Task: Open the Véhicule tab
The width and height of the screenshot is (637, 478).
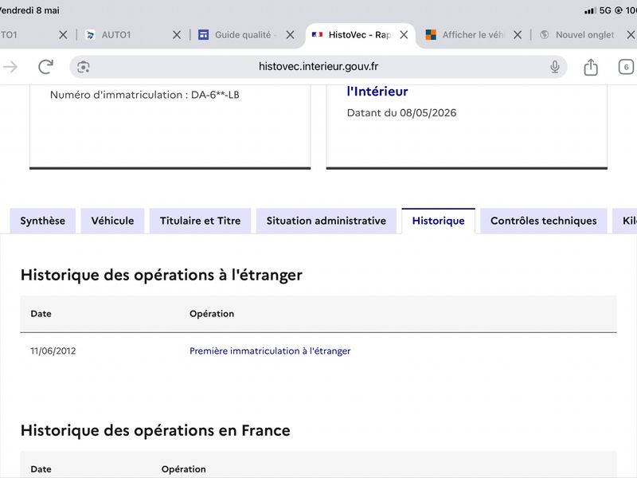Action: coord(112,221)
